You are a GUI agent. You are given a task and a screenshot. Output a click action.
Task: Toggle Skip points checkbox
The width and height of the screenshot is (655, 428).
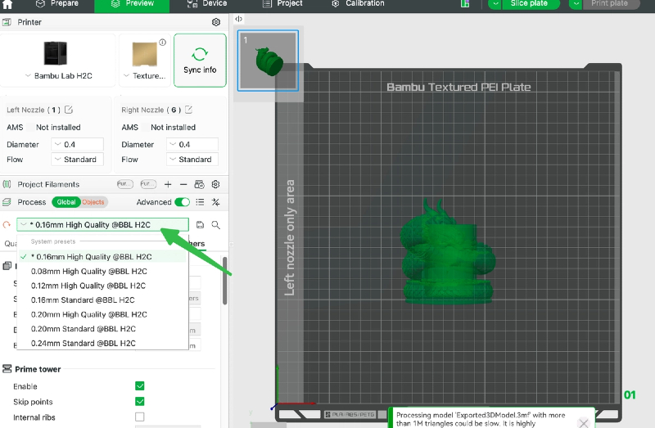140,401
